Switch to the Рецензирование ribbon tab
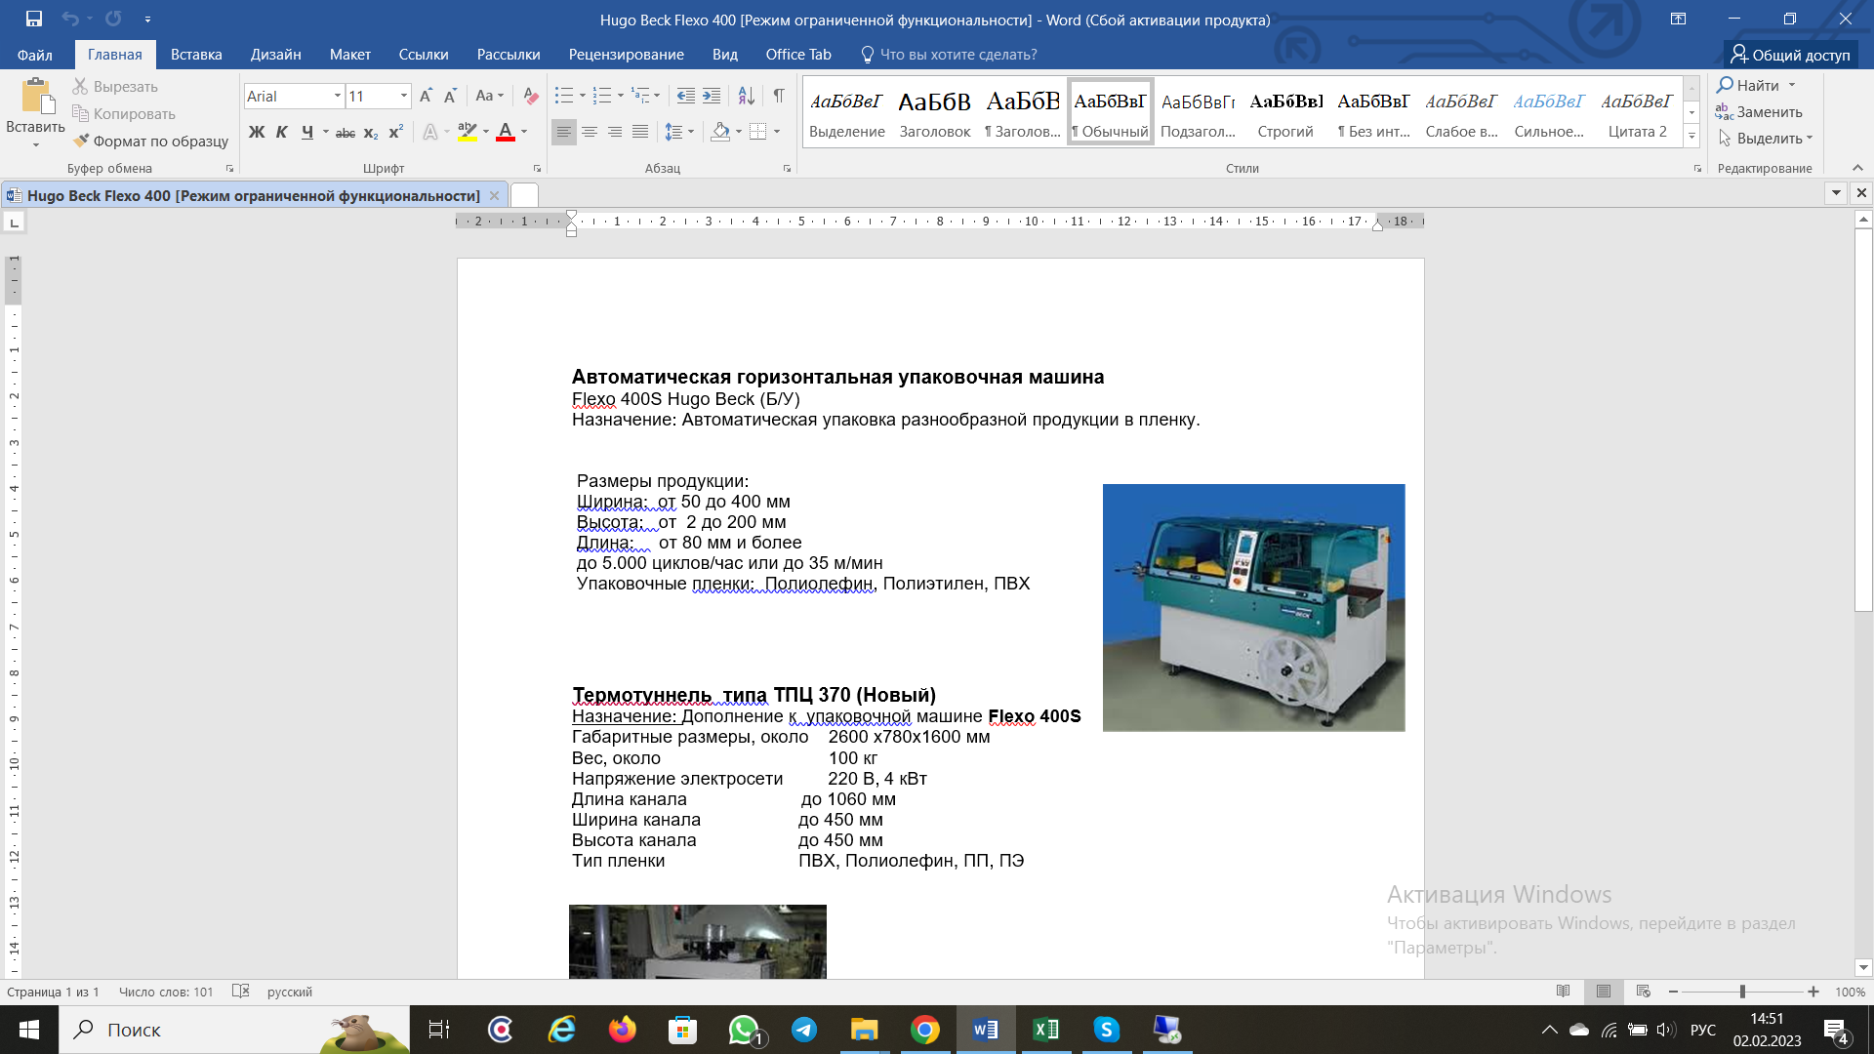 (x=626, y=55)
